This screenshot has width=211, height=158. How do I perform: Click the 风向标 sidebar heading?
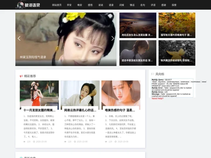[160, 74]
